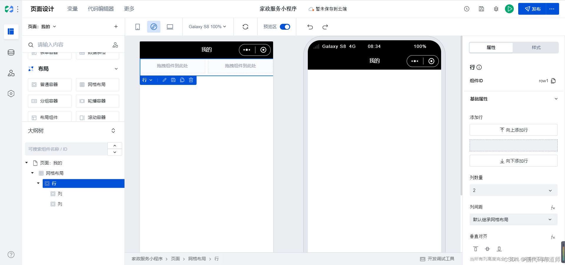This screenshot has width=565, height=265.
Task: Open Galaxy S8 100% device dropdown
Action: coord(207,27)
